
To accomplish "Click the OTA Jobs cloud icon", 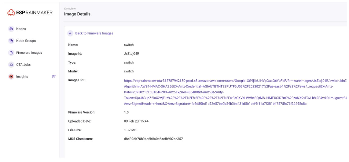I will (11, 65).
